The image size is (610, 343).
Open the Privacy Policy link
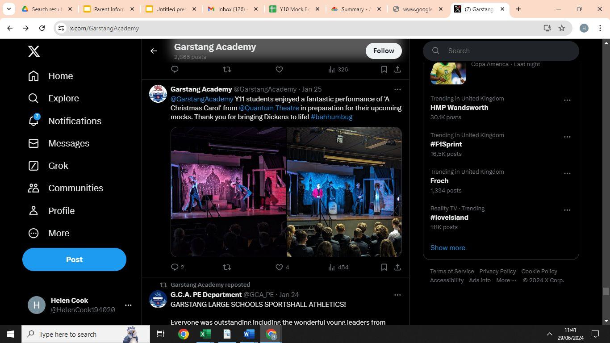coord(497,272)
